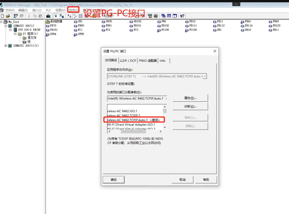Image resolution: width=289 pixels, height=214 pixels.
Task: Click interface list horizontal scroll right arrow
Action: 160,131
